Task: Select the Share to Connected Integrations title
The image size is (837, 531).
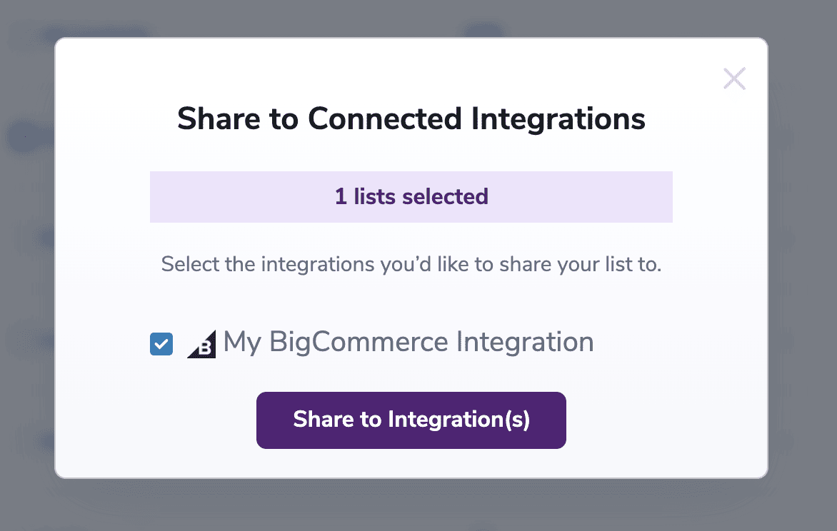Action: click(411, 118)
